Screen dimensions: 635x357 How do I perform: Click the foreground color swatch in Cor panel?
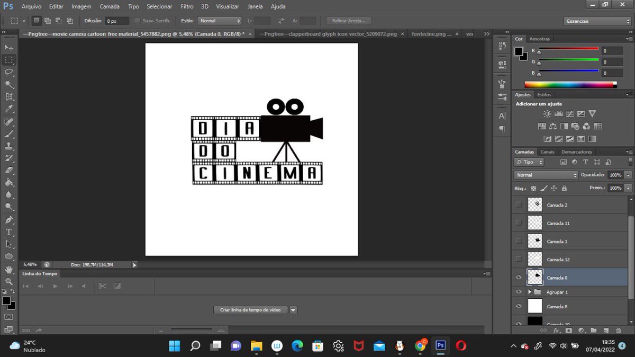tap(519, 51)
